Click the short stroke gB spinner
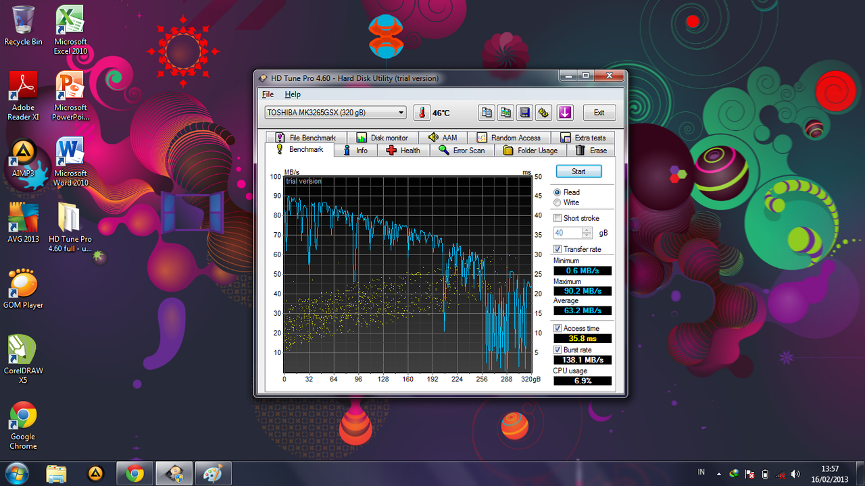This screenshot has width=865, height=486. coord(587,233)
